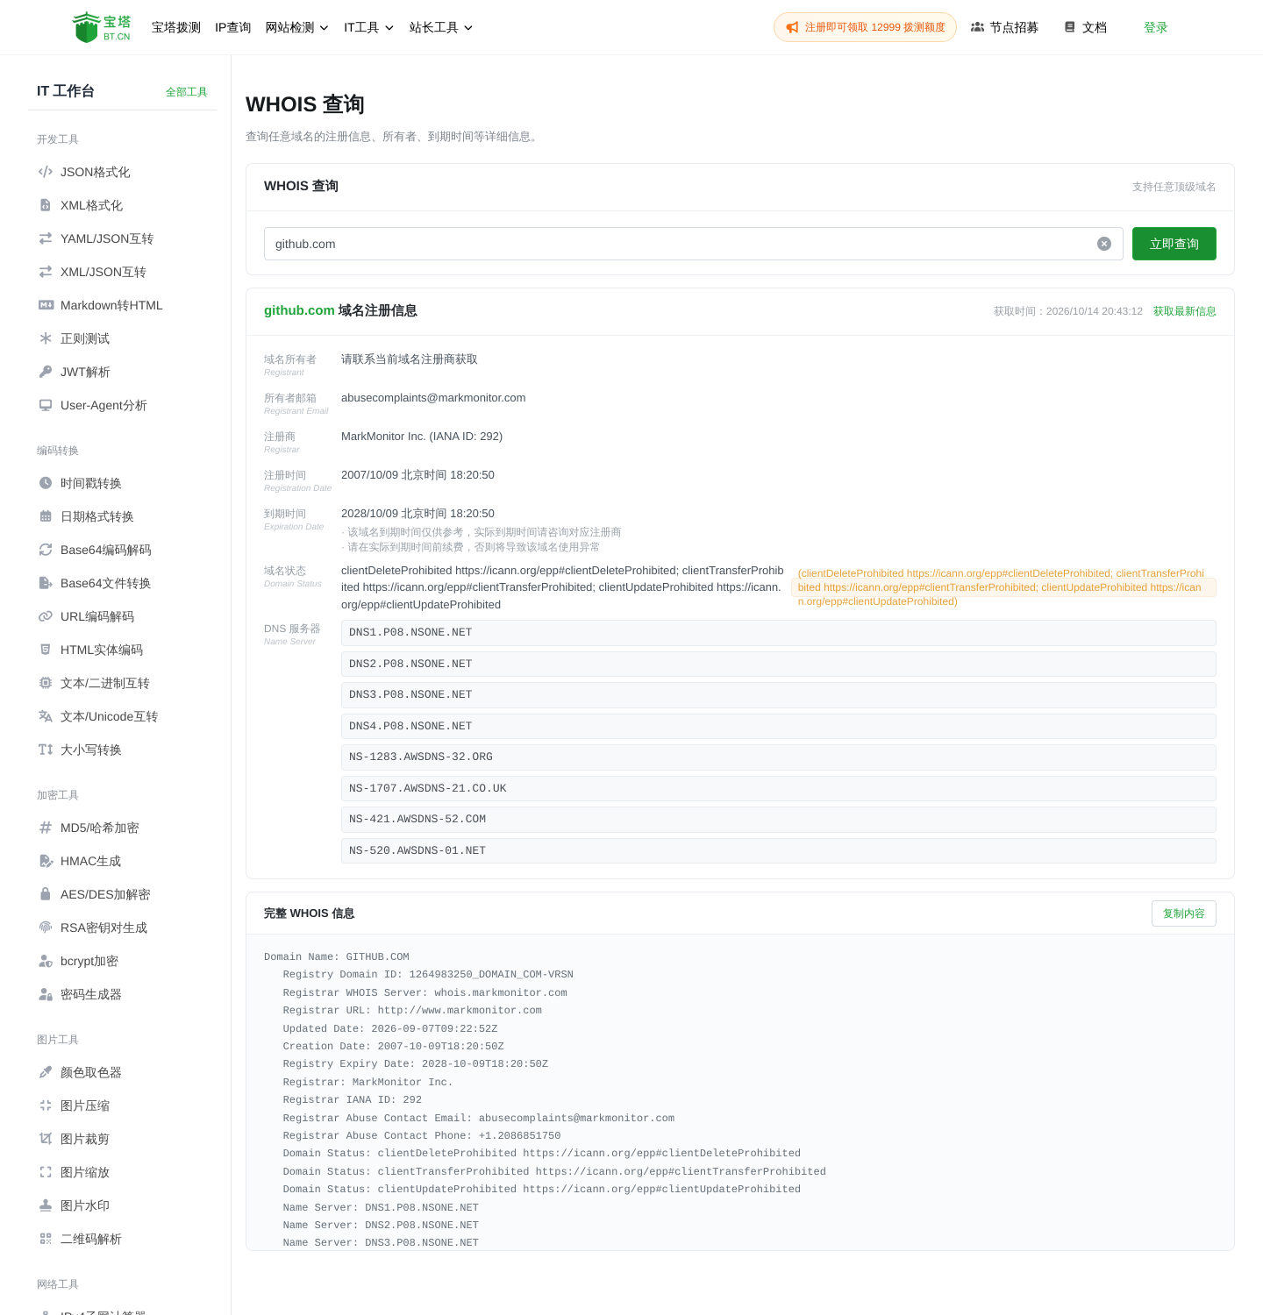
Task: Click the 注册即可领取 12999 拨测额度 banner
Action: point(865,27)
